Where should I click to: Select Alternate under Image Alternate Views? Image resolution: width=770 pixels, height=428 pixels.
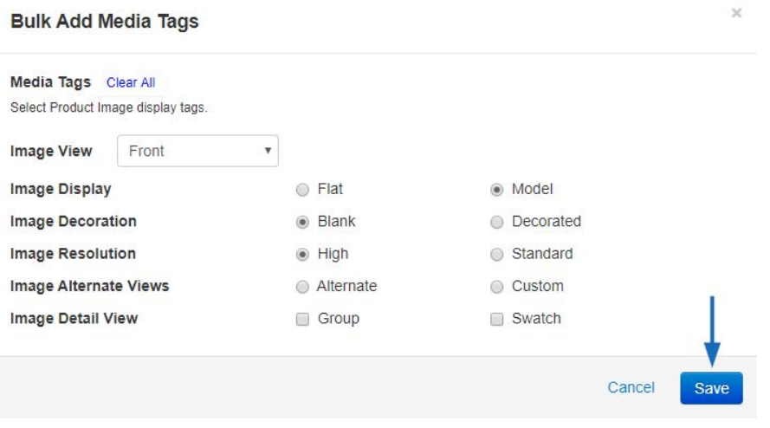tap(302, 287)
